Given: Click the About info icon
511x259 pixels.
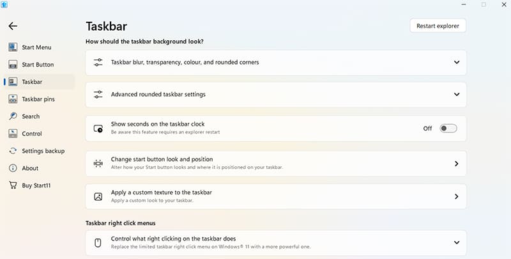Looking at the screenshot, I should (13, 168).
